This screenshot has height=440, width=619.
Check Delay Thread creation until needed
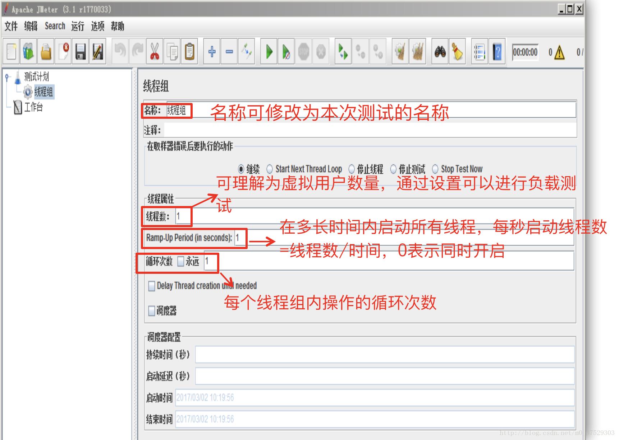coord(151,286)
